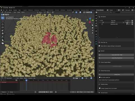Viewport: 135px width, 101px height.
Task: Select the red Summary channel row
Action: coord(9,82)
